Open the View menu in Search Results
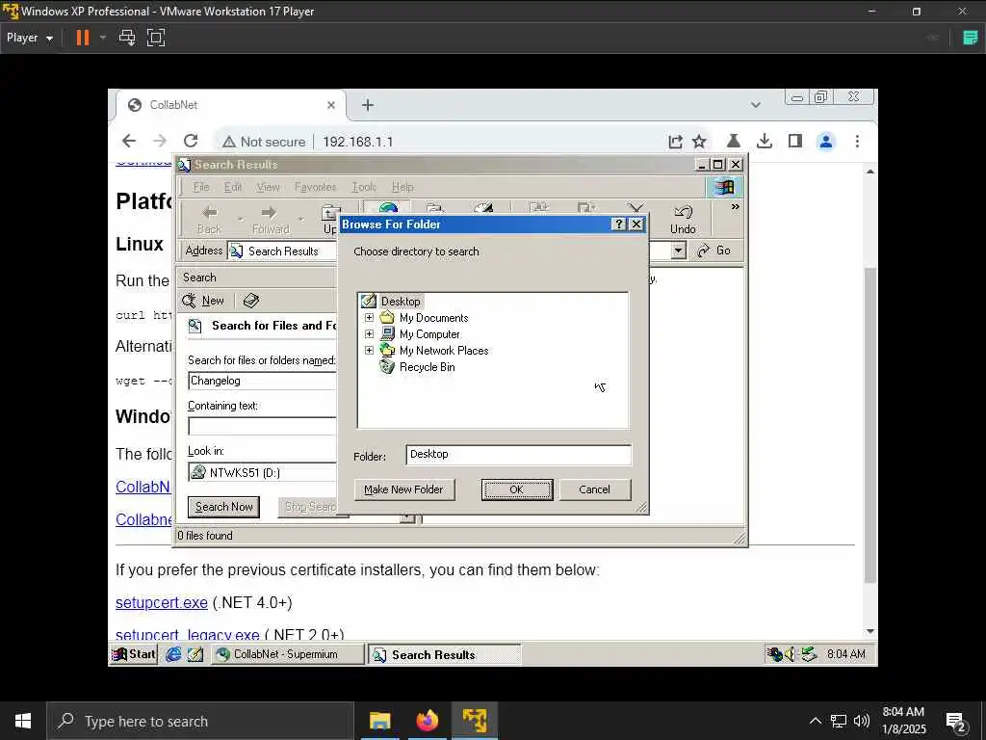Screen dimensions: 986x740 click(268, 187)
